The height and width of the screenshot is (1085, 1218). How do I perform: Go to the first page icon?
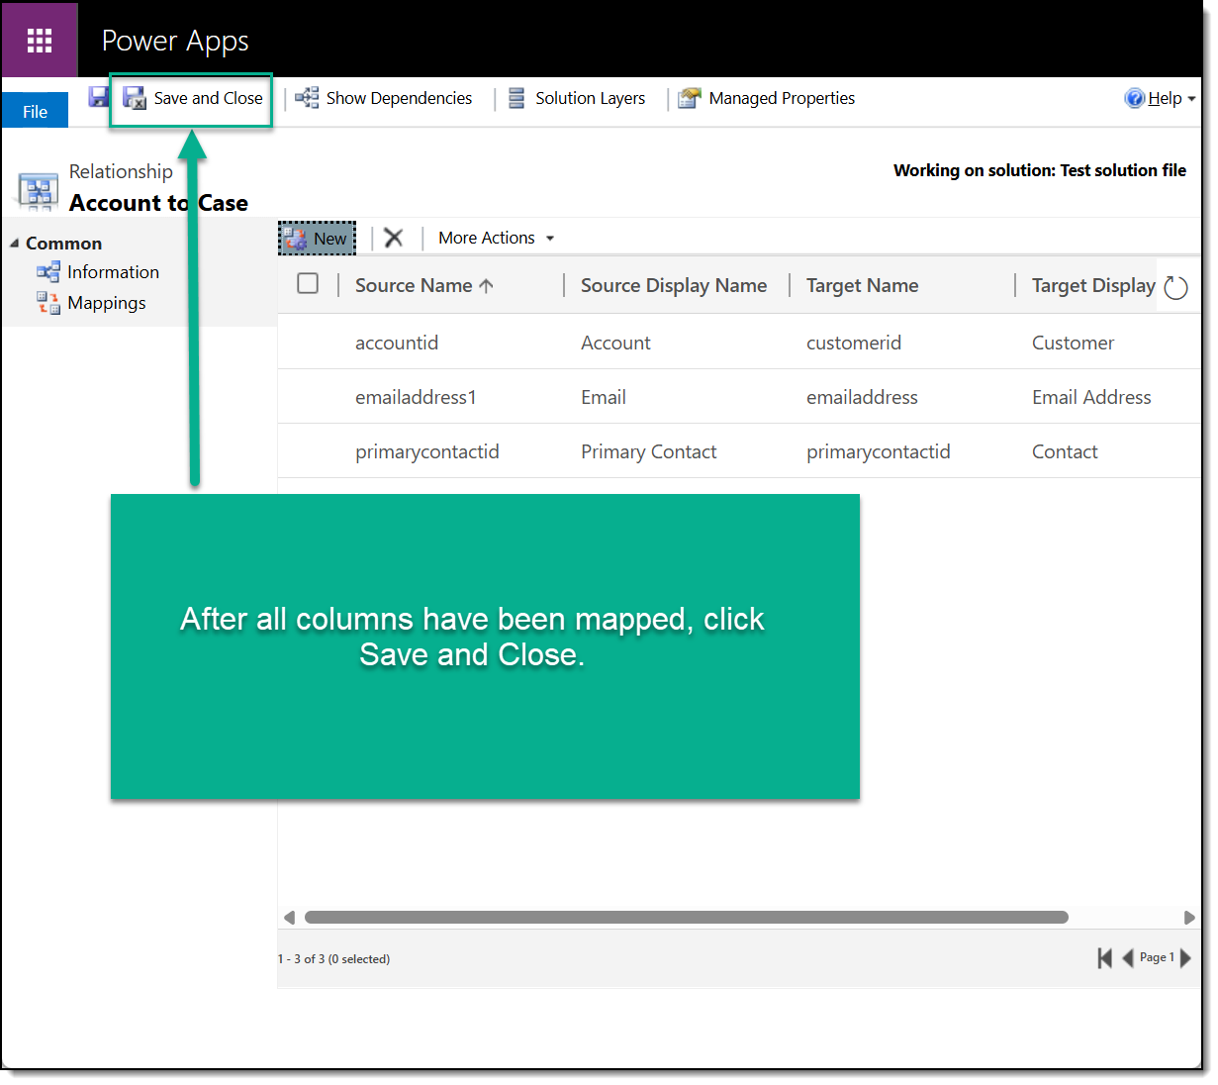(x=1104, y=958)
